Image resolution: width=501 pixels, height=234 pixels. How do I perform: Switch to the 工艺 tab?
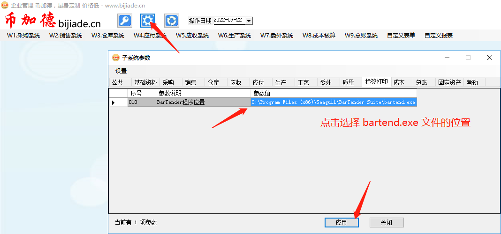(306, 82)
